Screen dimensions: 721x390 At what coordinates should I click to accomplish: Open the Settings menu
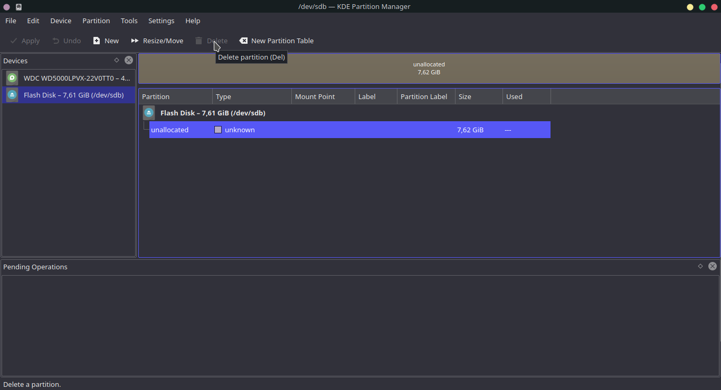[161, 21]
